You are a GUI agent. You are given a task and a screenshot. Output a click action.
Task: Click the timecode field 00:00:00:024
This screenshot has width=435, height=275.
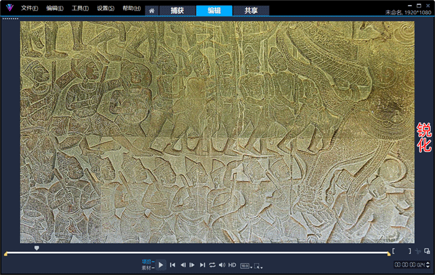410,264
